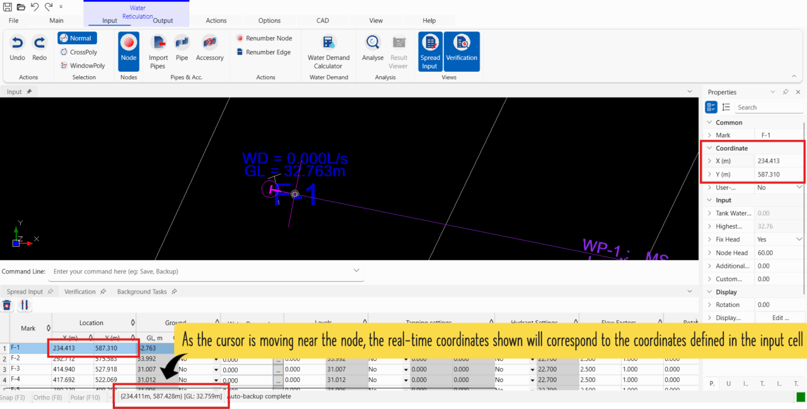The height and width of the screenshot is (409, 807).
Task: Click the Properties sort order icon
Action: click(726, 107)
